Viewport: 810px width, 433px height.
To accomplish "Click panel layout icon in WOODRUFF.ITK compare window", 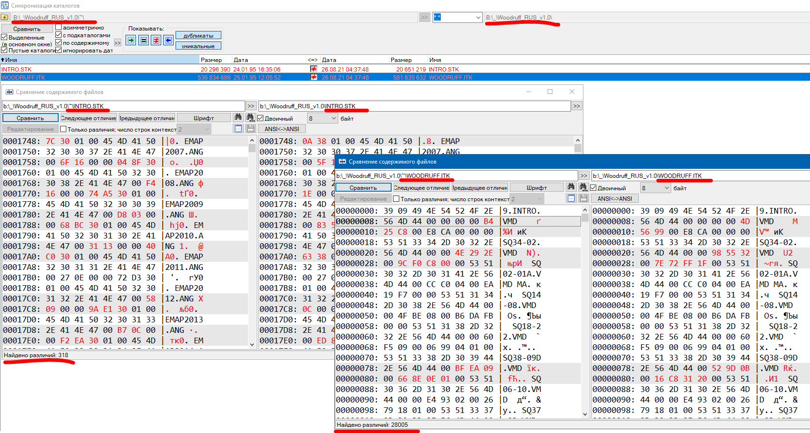I will 571,198.
